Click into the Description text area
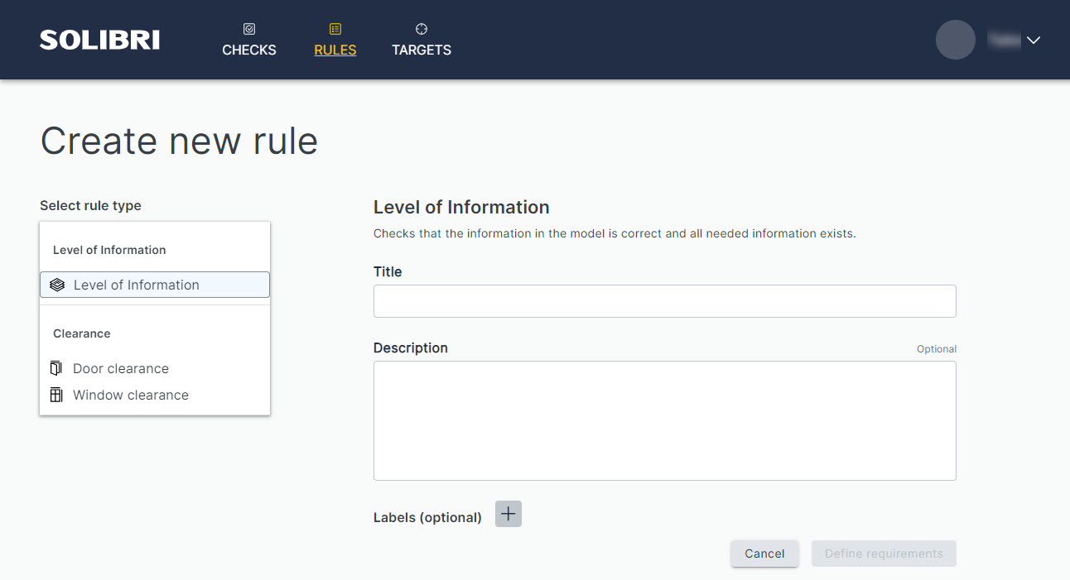Viewport: 1070px width, 580px height. click(x=665, y=420)
